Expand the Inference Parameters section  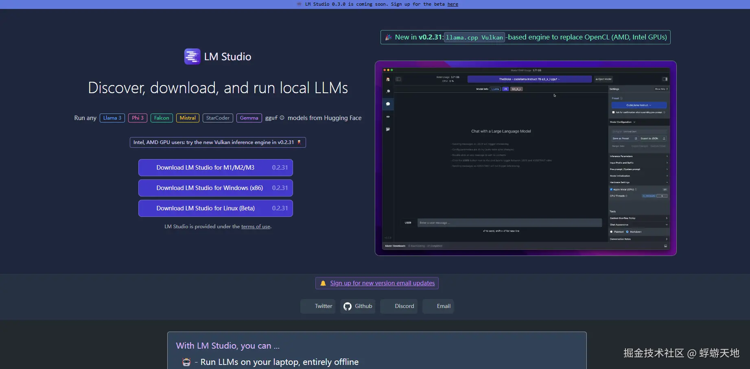(638, 156)
